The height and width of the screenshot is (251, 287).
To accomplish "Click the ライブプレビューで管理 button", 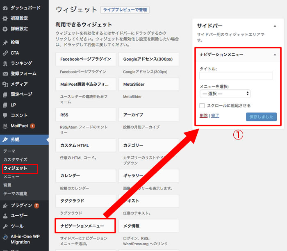I will point(125,10).
